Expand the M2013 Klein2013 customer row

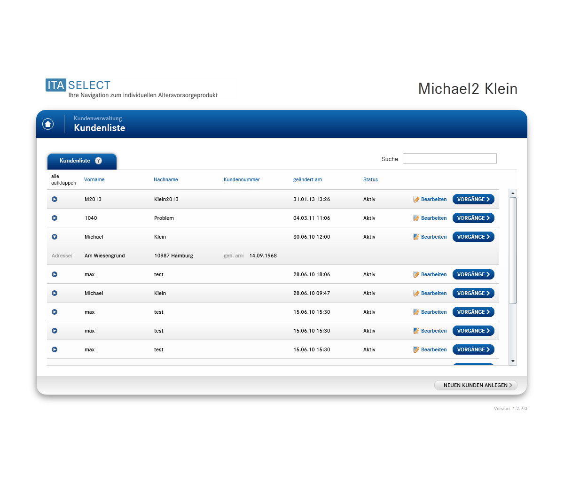click(55, 199)
